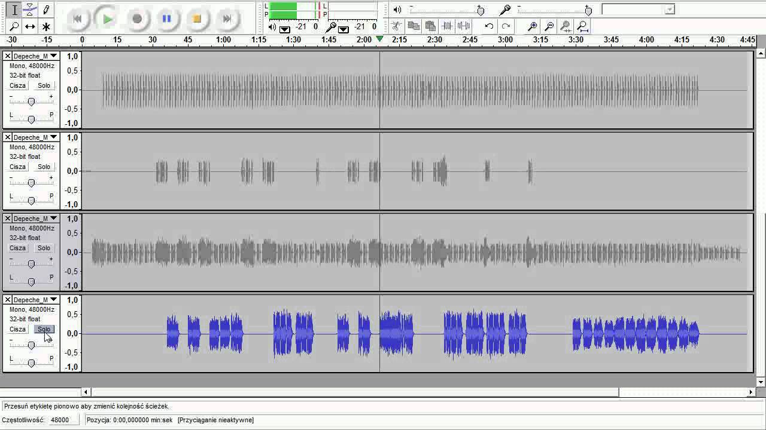
Task: Click the Copy icon
Action: [413, 26]
